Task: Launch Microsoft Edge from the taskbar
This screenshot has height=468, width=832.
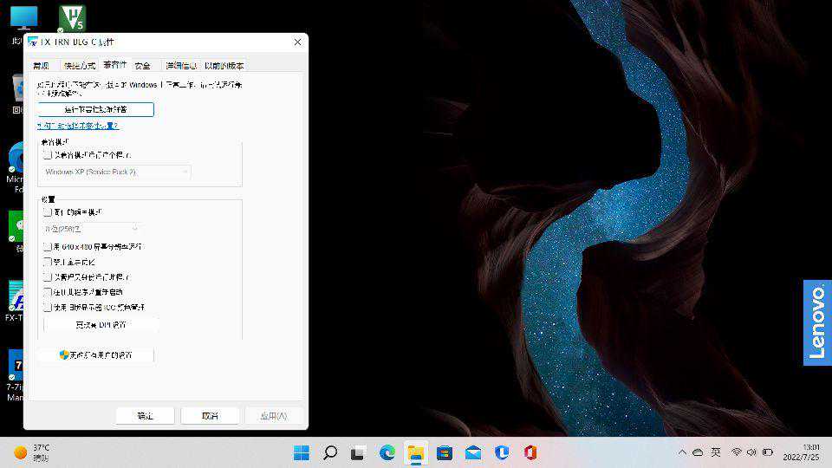Action: pyautogui.click(x=387, y=452)
